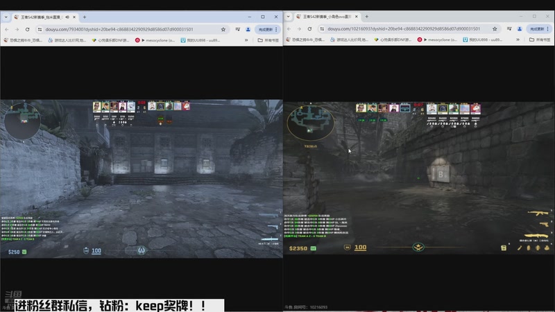The image size is (555, 312).
Task: Open tab search dropdown in 10216093 window
Action: (288, 16)
